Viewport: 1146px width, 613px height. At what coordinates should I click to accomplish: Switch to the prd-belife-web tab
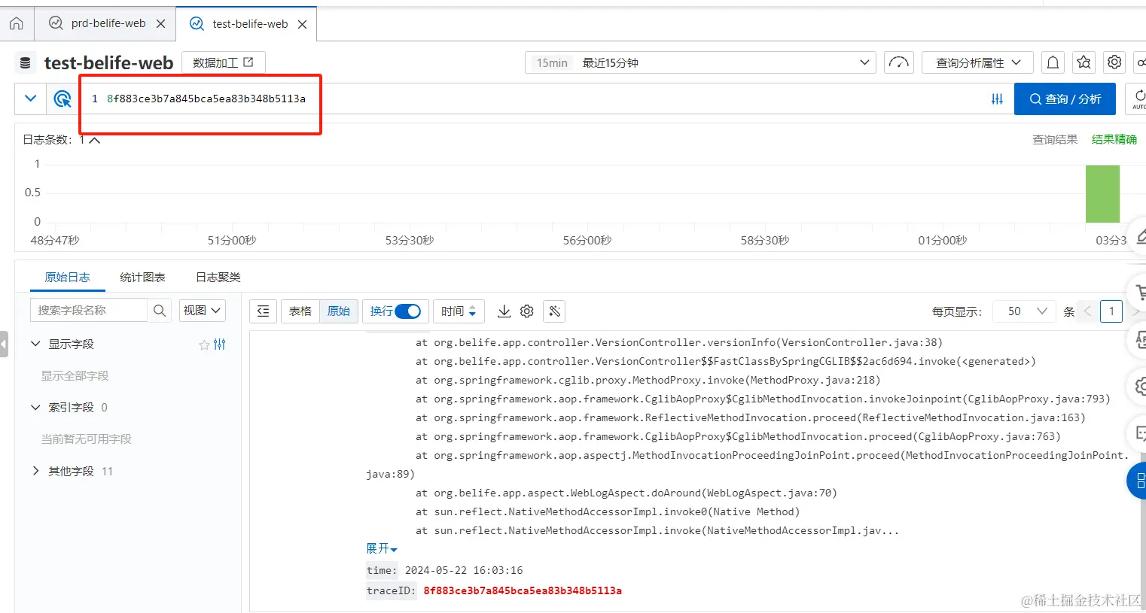click(x=108, y=23)
